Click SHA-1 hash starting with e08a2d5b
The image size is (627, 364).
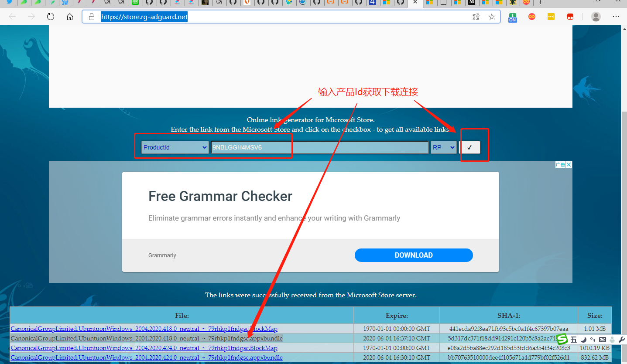pos(509,348)
